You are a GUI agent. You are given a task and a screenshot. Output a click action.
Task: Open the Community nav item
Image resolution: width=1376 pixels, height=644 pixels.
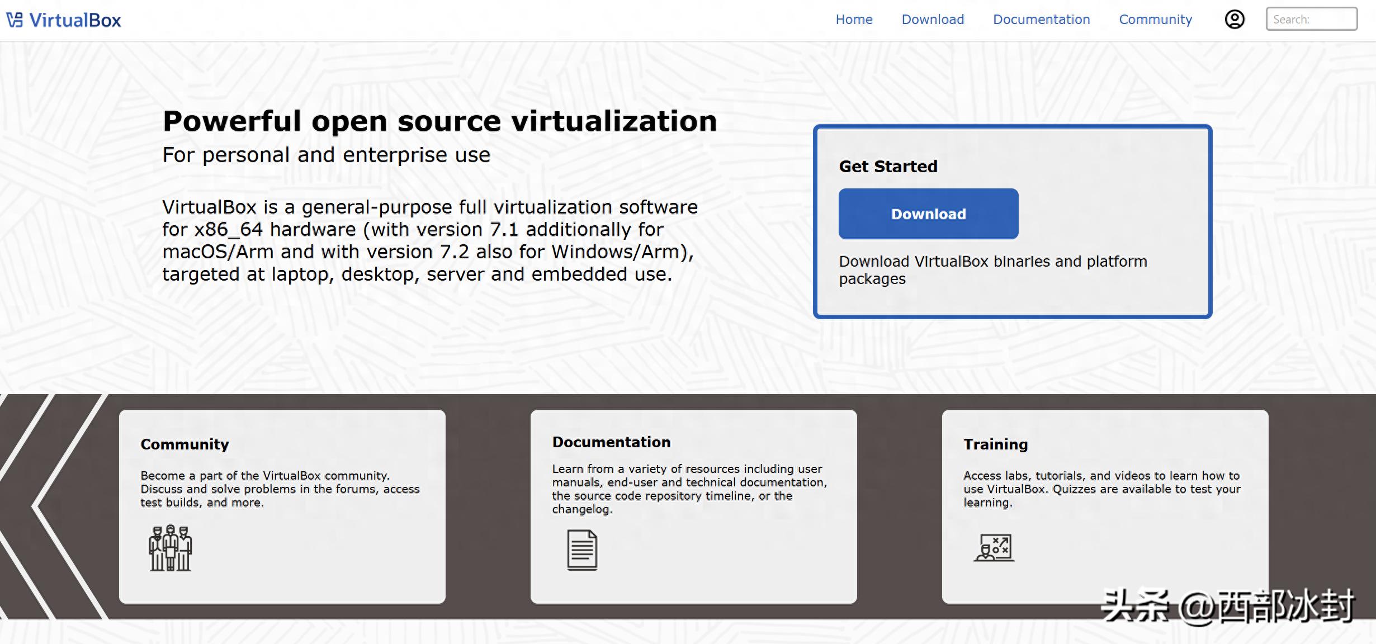tap(1155, 20)
